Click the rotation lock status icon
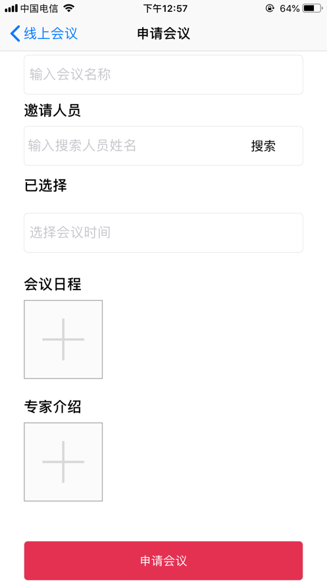Viewport: 327px width, 582px height. click(270, 8)
